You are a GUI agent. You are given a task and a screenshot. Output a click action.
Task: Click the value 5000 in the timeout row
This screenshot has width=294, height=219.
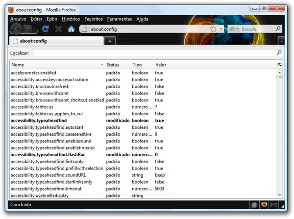click(x=159, y=189)
